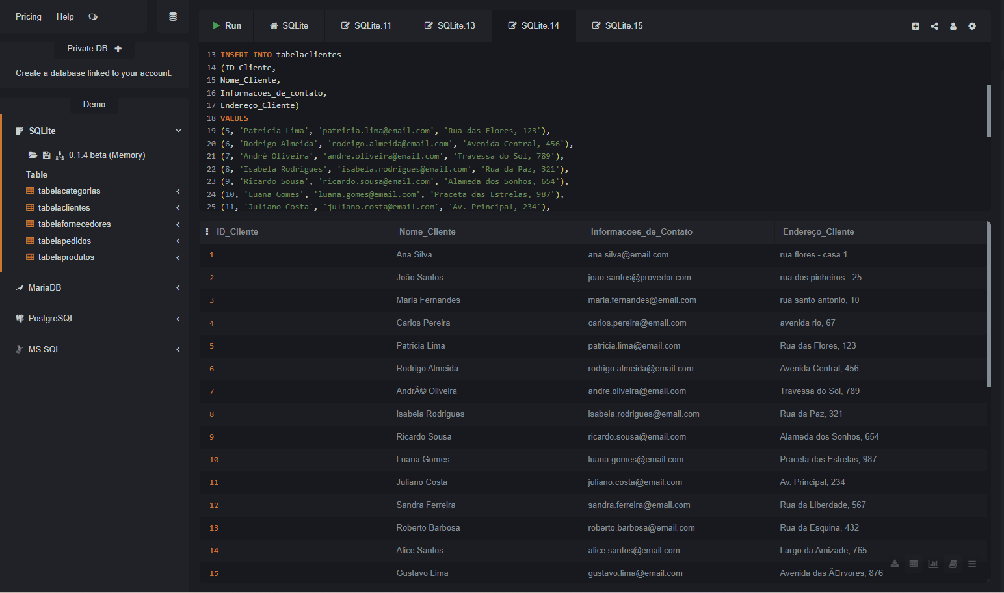Open the schema diagram icon beside 0.1.4 beta
The image size is (1004, 593).
coord(60,155)
